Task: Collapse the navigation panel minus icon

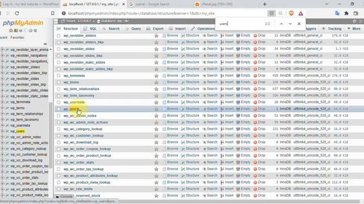Action: pyautogui.click(x=45, y=44)
